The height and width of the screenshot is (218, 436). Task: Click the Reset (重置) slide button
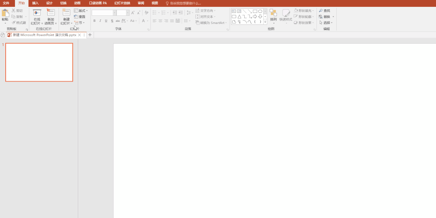click(x=80, y=17)
